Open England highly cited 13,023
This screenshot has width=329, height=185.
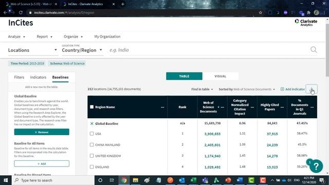click(272, 167)
